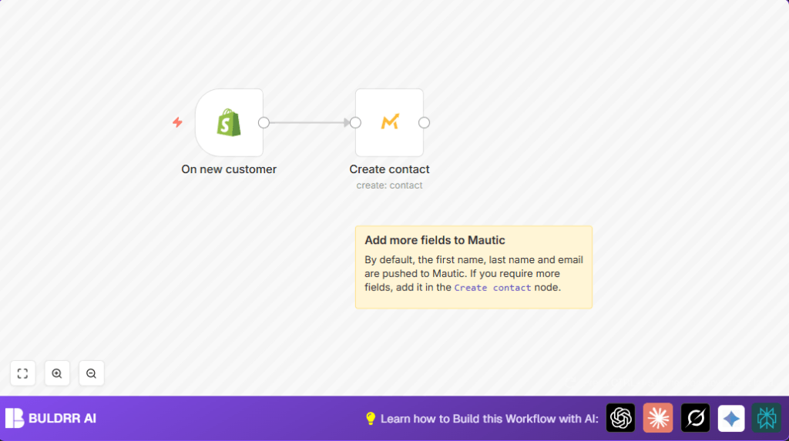Click the 'BULDRR AI' brand text
The height and width of the screenshot is (441, 789).
coord(62,419)
